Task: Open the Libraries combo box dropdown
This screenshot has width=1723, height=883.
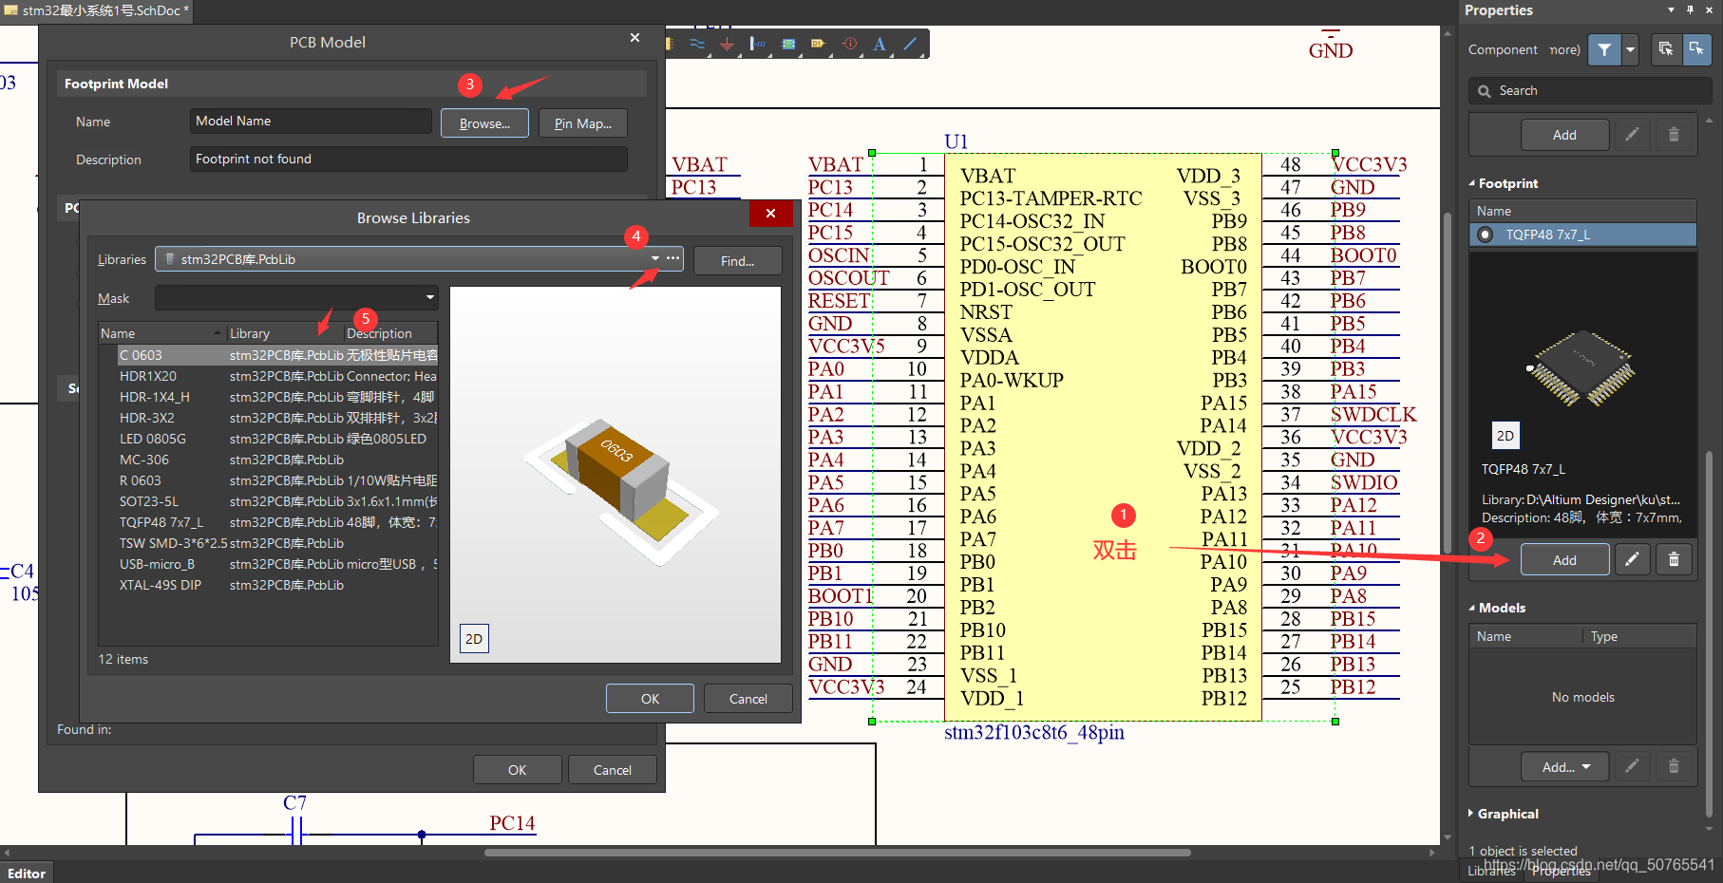Action: tap(654, 258)
